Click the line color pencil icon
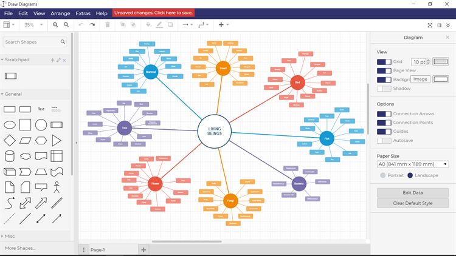The height and width of the screenshot is (256, 456). [159, 25]
